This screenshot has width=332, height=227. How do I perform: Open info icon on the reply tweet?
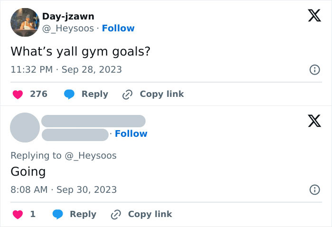tap(314, 190)
